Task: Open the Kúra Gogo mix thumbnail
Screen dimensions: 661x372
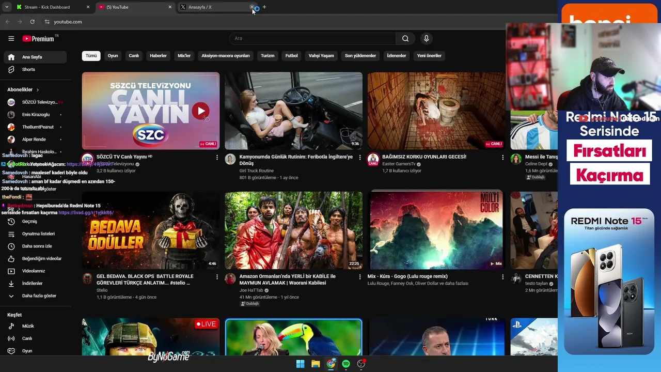Action: 436,229
